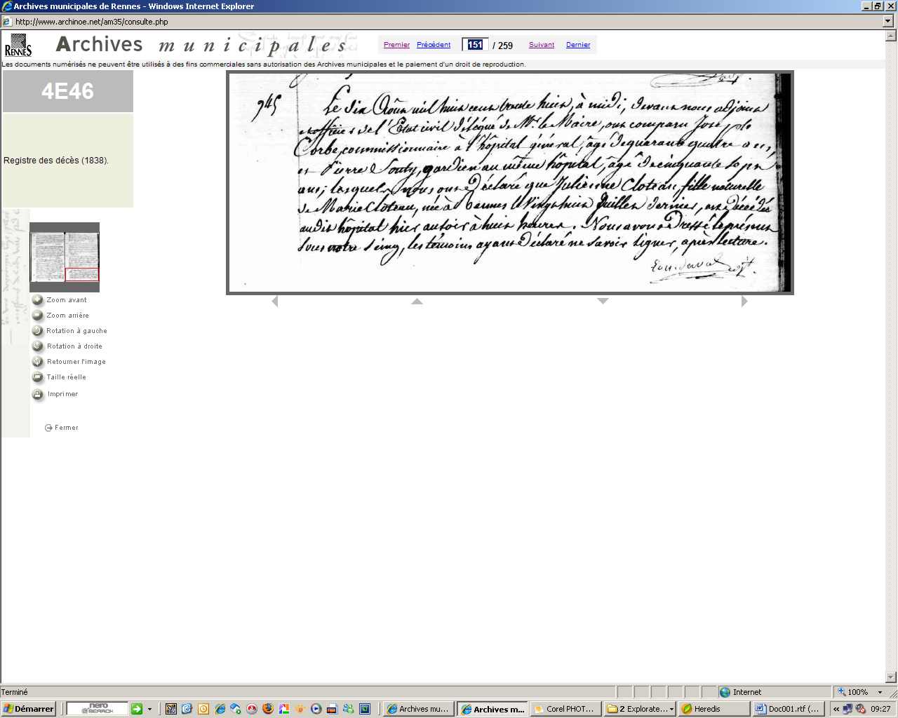Image resolution: width=898 pixels, height=718 pixels.
Task: Pan document image right with arrow
Action: tap(744, 302)
